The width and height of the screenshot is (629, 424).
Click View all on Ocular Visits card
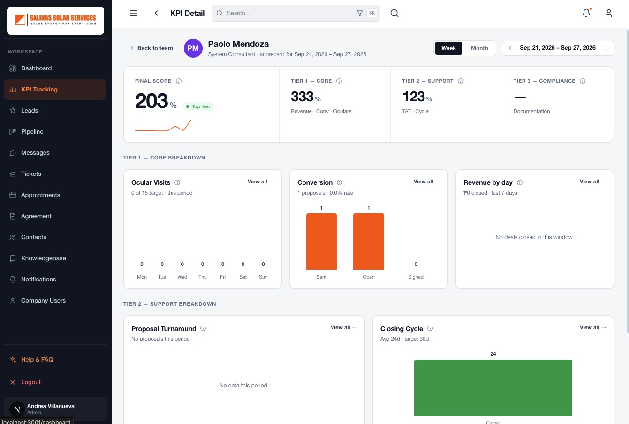[x=261, y=182]
